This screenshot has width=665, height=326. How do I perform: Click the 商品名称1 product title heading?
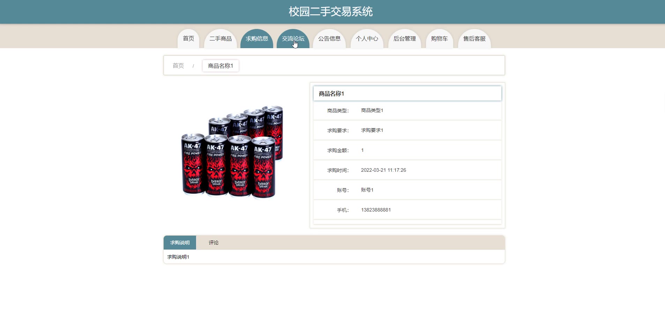point(331,94)
